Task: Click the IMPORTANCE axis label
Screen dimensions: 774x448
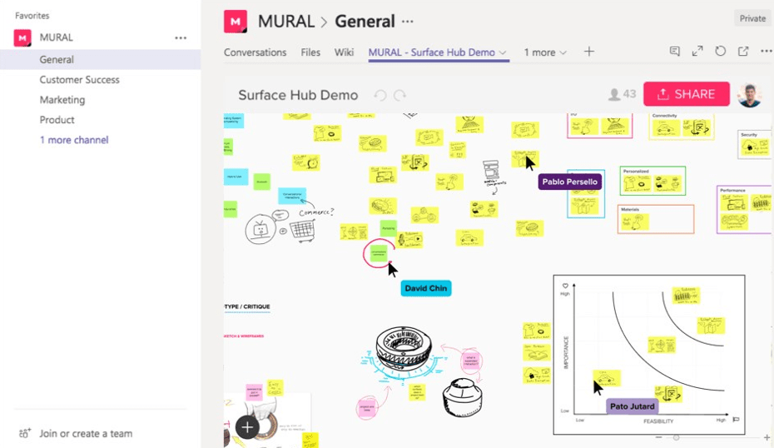Action: pos(566,353)
